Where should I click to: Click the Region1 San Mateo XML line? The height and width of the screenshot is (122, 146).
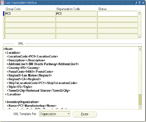29,75
